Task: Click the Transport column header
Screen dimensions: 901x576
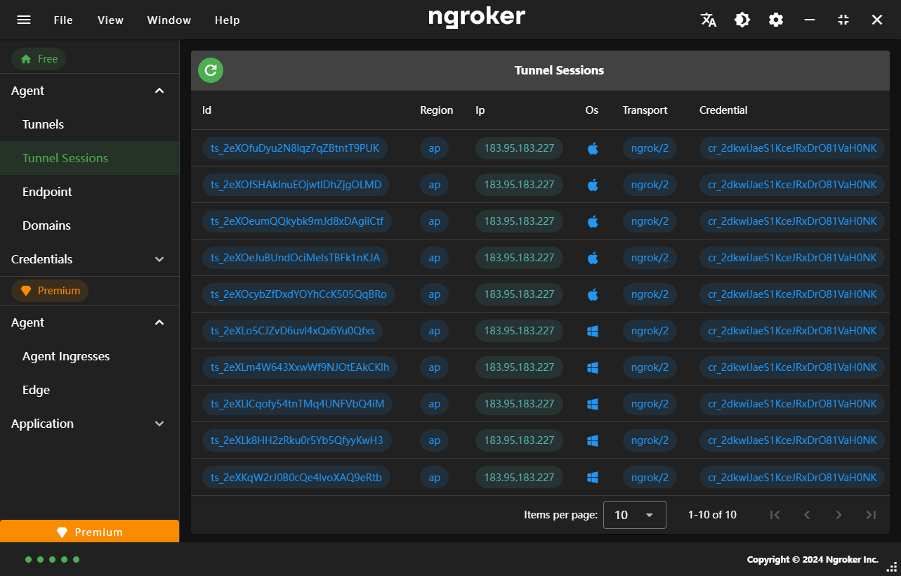Action: point(645,110)
